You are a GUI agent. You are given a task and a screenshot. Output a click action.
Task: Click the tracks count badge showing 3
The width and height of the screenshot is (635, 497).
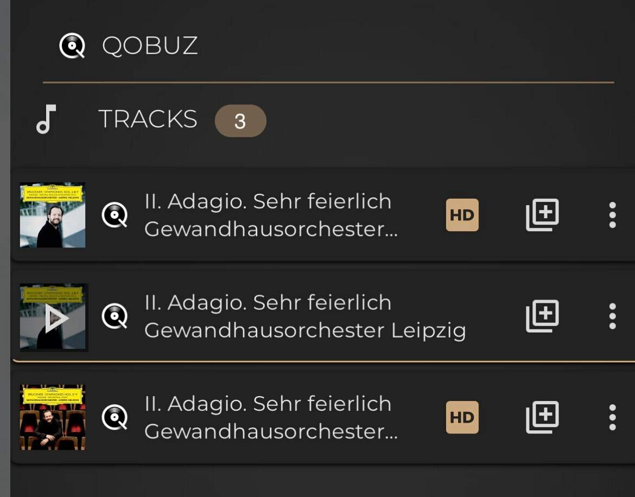(x=240, y=121)
